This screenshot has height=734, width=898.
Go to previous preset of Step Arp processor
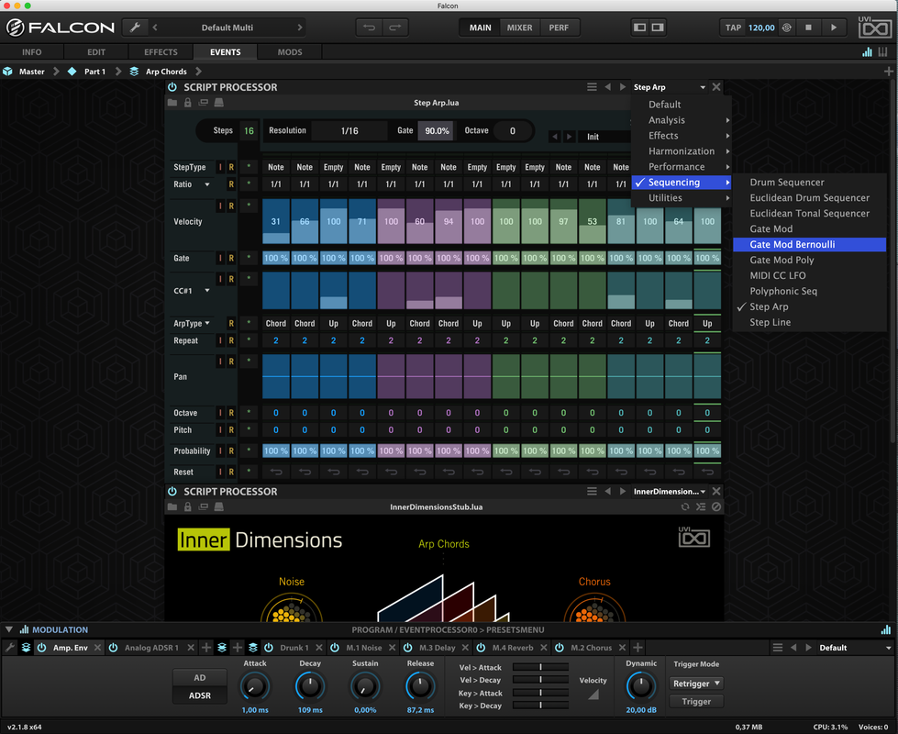coord(607,87)
